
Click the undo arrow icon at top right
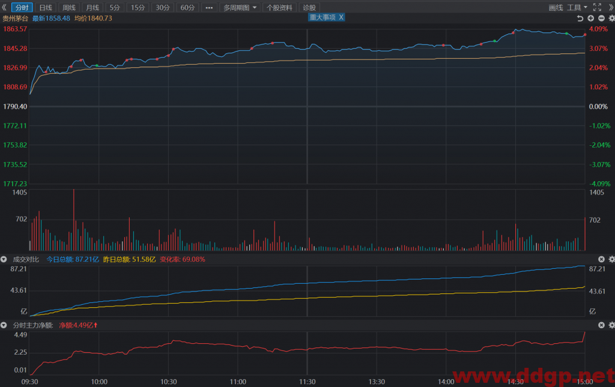coord(580,18)
